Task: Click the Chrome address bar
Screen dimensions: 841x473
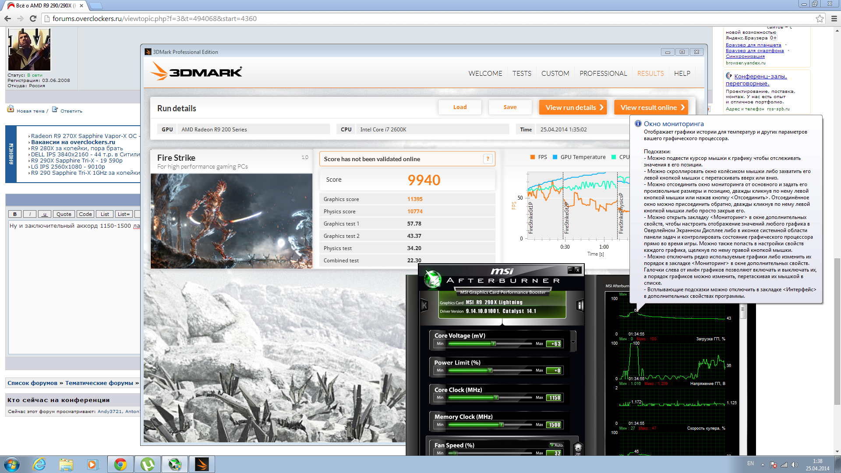Action: 307,18
